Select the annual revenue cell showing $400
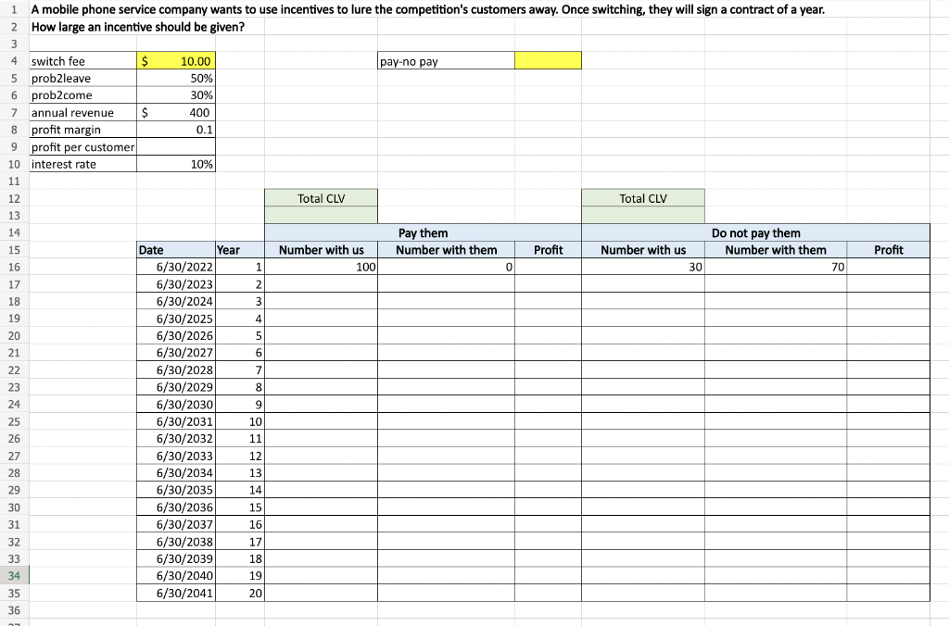The height and width of the screenshot is (626, 949). point(176,112)
